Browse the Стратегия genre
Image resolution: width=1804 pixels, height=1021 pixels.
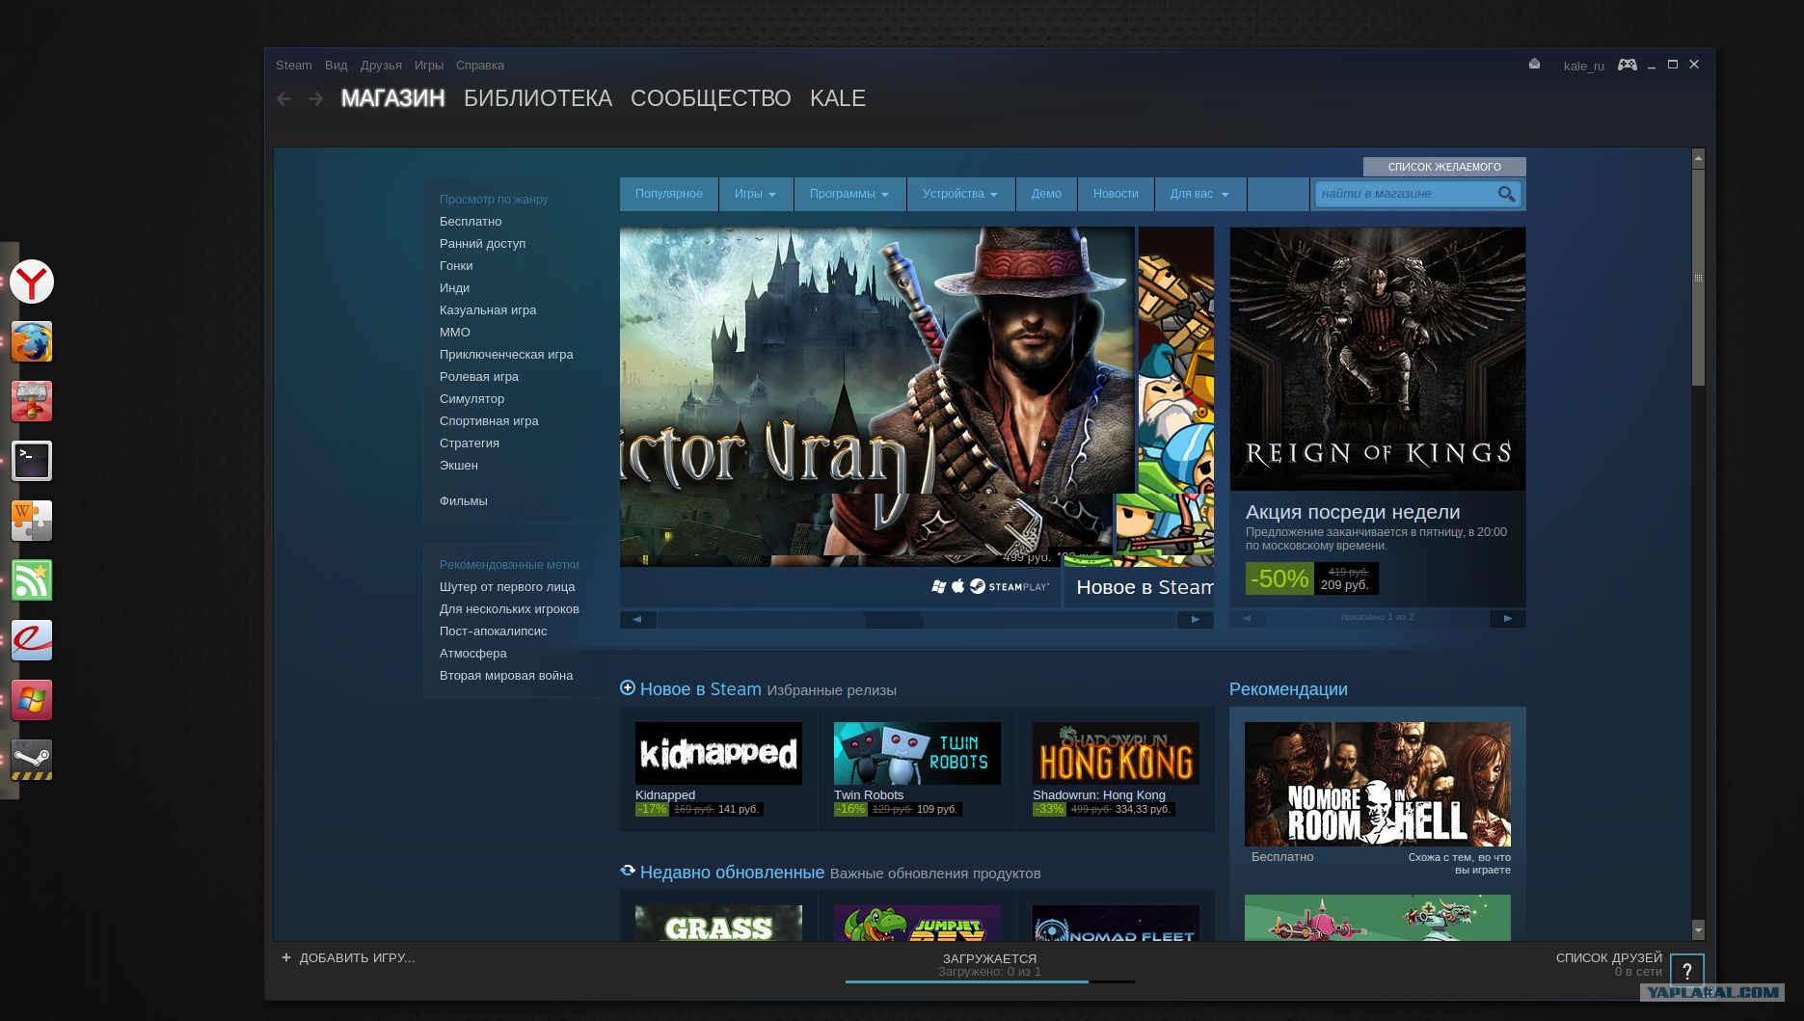470,443
